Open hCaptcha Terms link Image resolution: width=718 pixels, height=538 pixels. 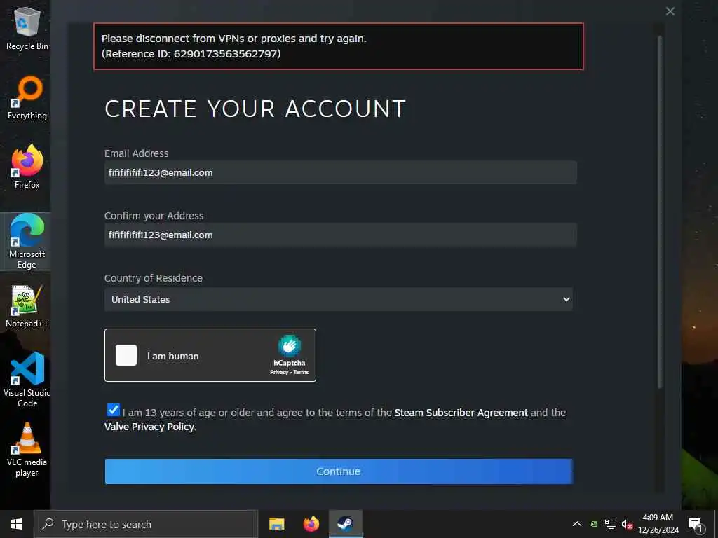[x=301, y=373]
